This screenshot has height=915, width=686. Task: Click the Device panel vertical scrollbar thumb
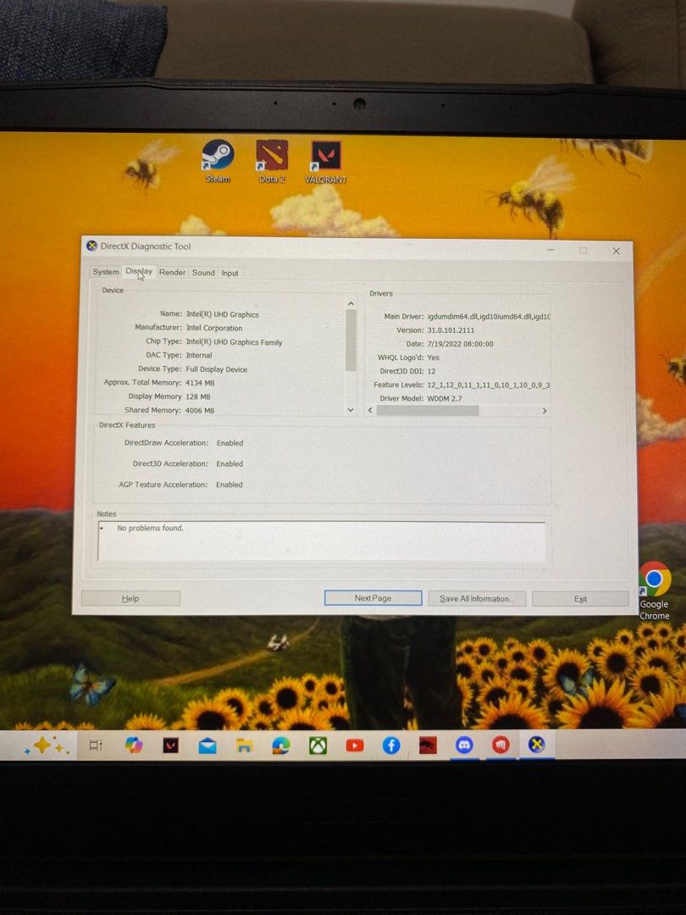tap(351, 341)
